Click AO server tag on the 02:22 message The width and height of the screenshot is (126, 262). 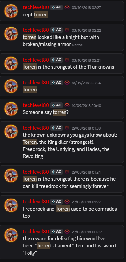[x=56, y=30]
